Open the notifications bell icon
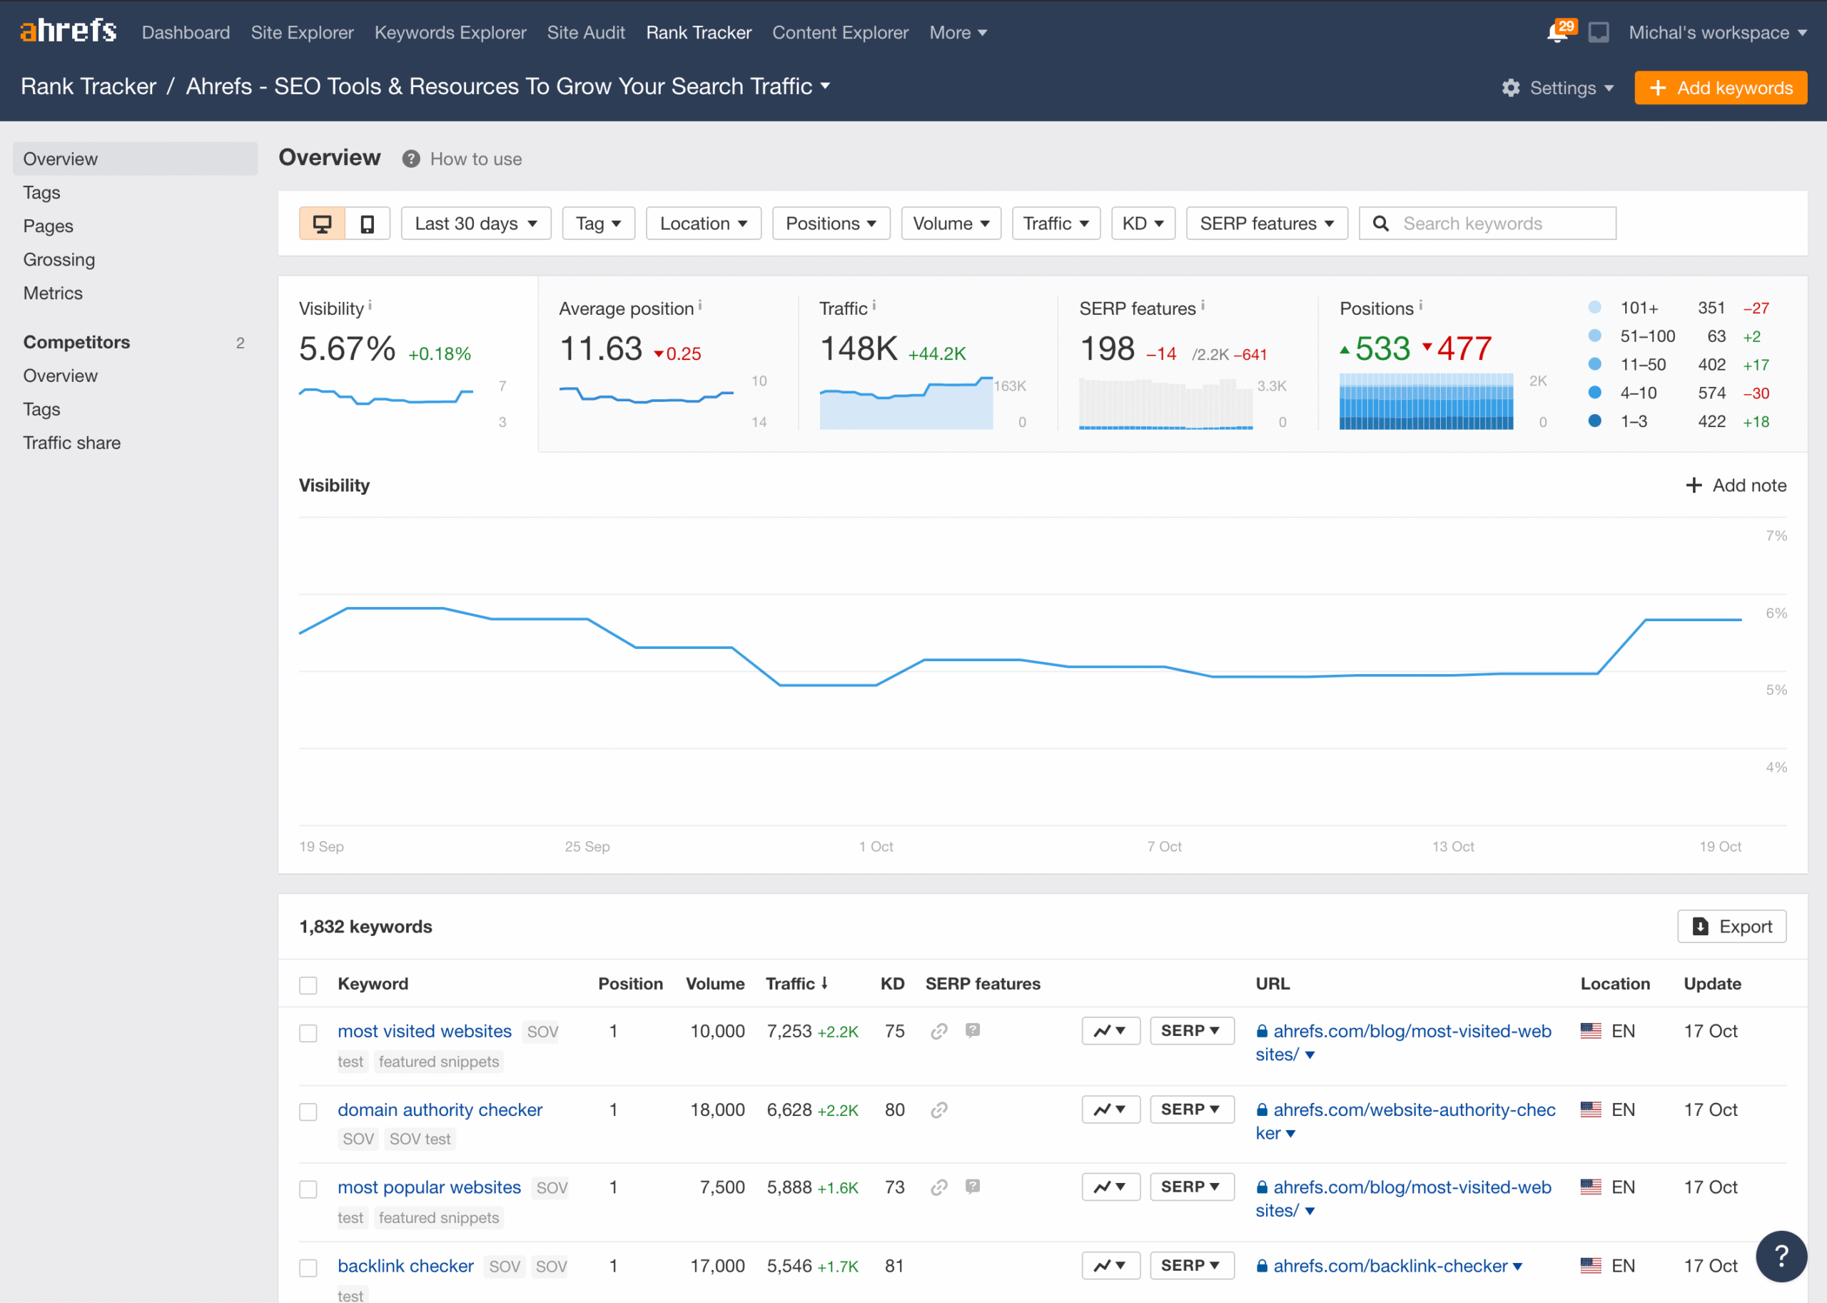This screenshot has width=1827, height=1303. tap(1557, 33)
